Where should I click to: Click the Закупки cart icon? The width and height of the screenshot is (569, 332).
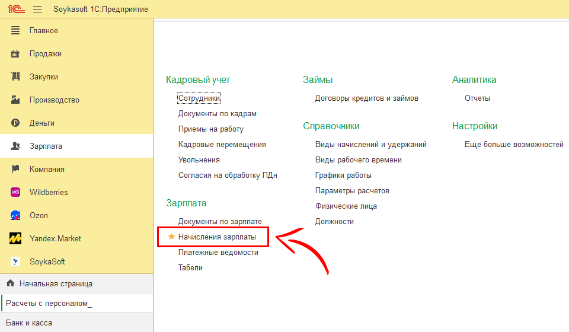pos(15,76)
